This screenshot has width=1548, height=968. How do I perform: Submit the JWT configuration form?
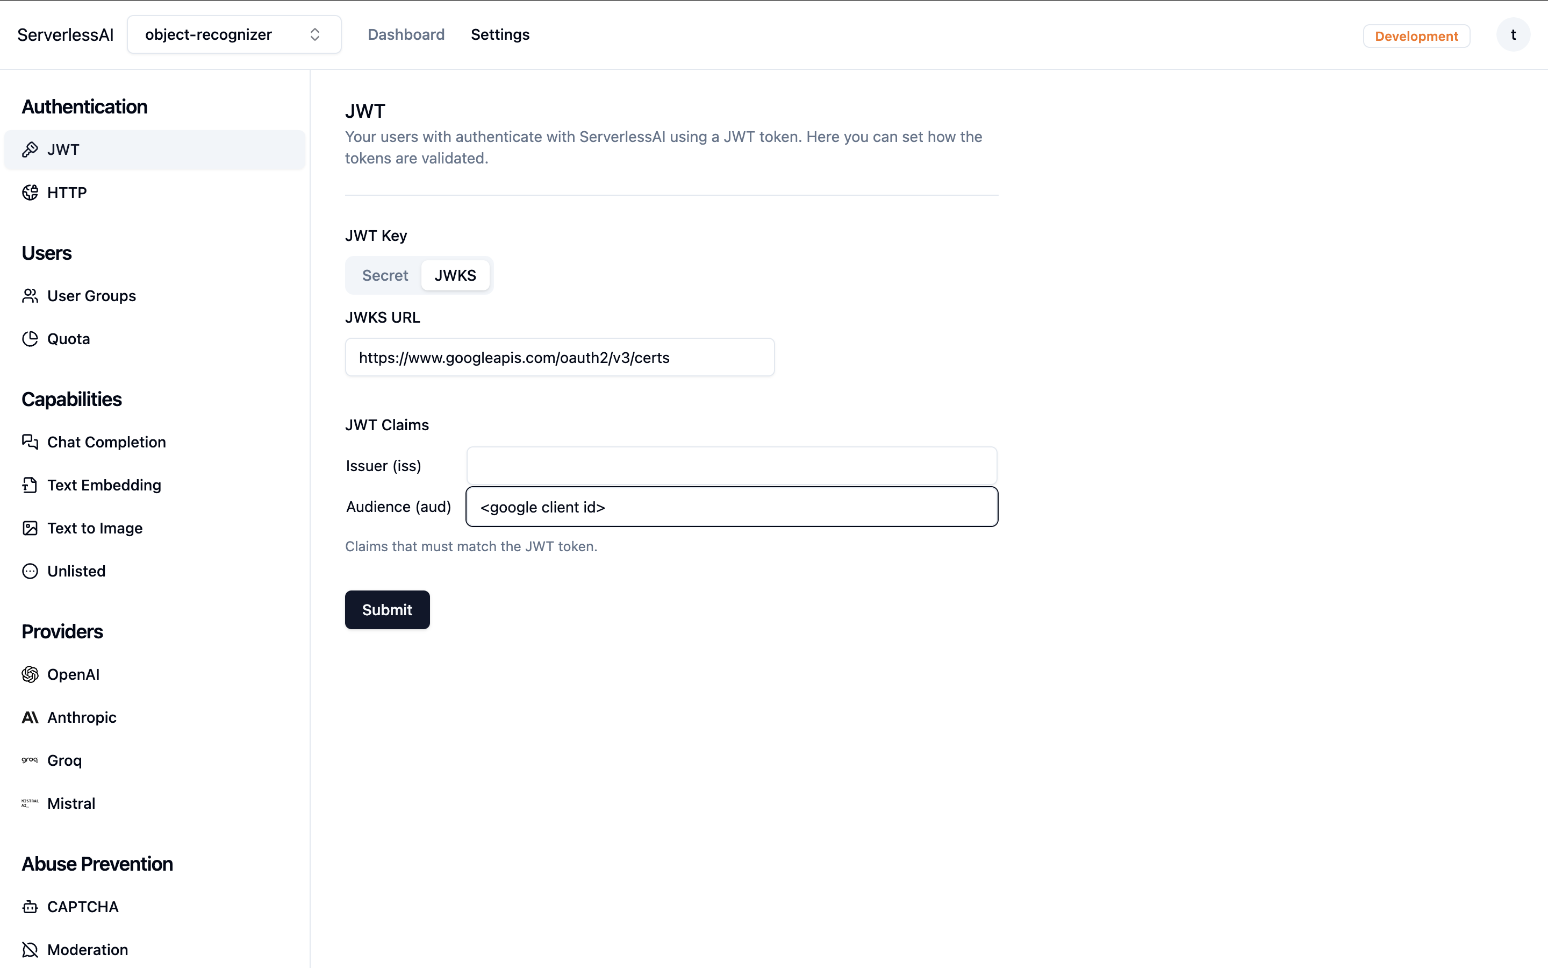pyautogui.click(x=387, y=609)
